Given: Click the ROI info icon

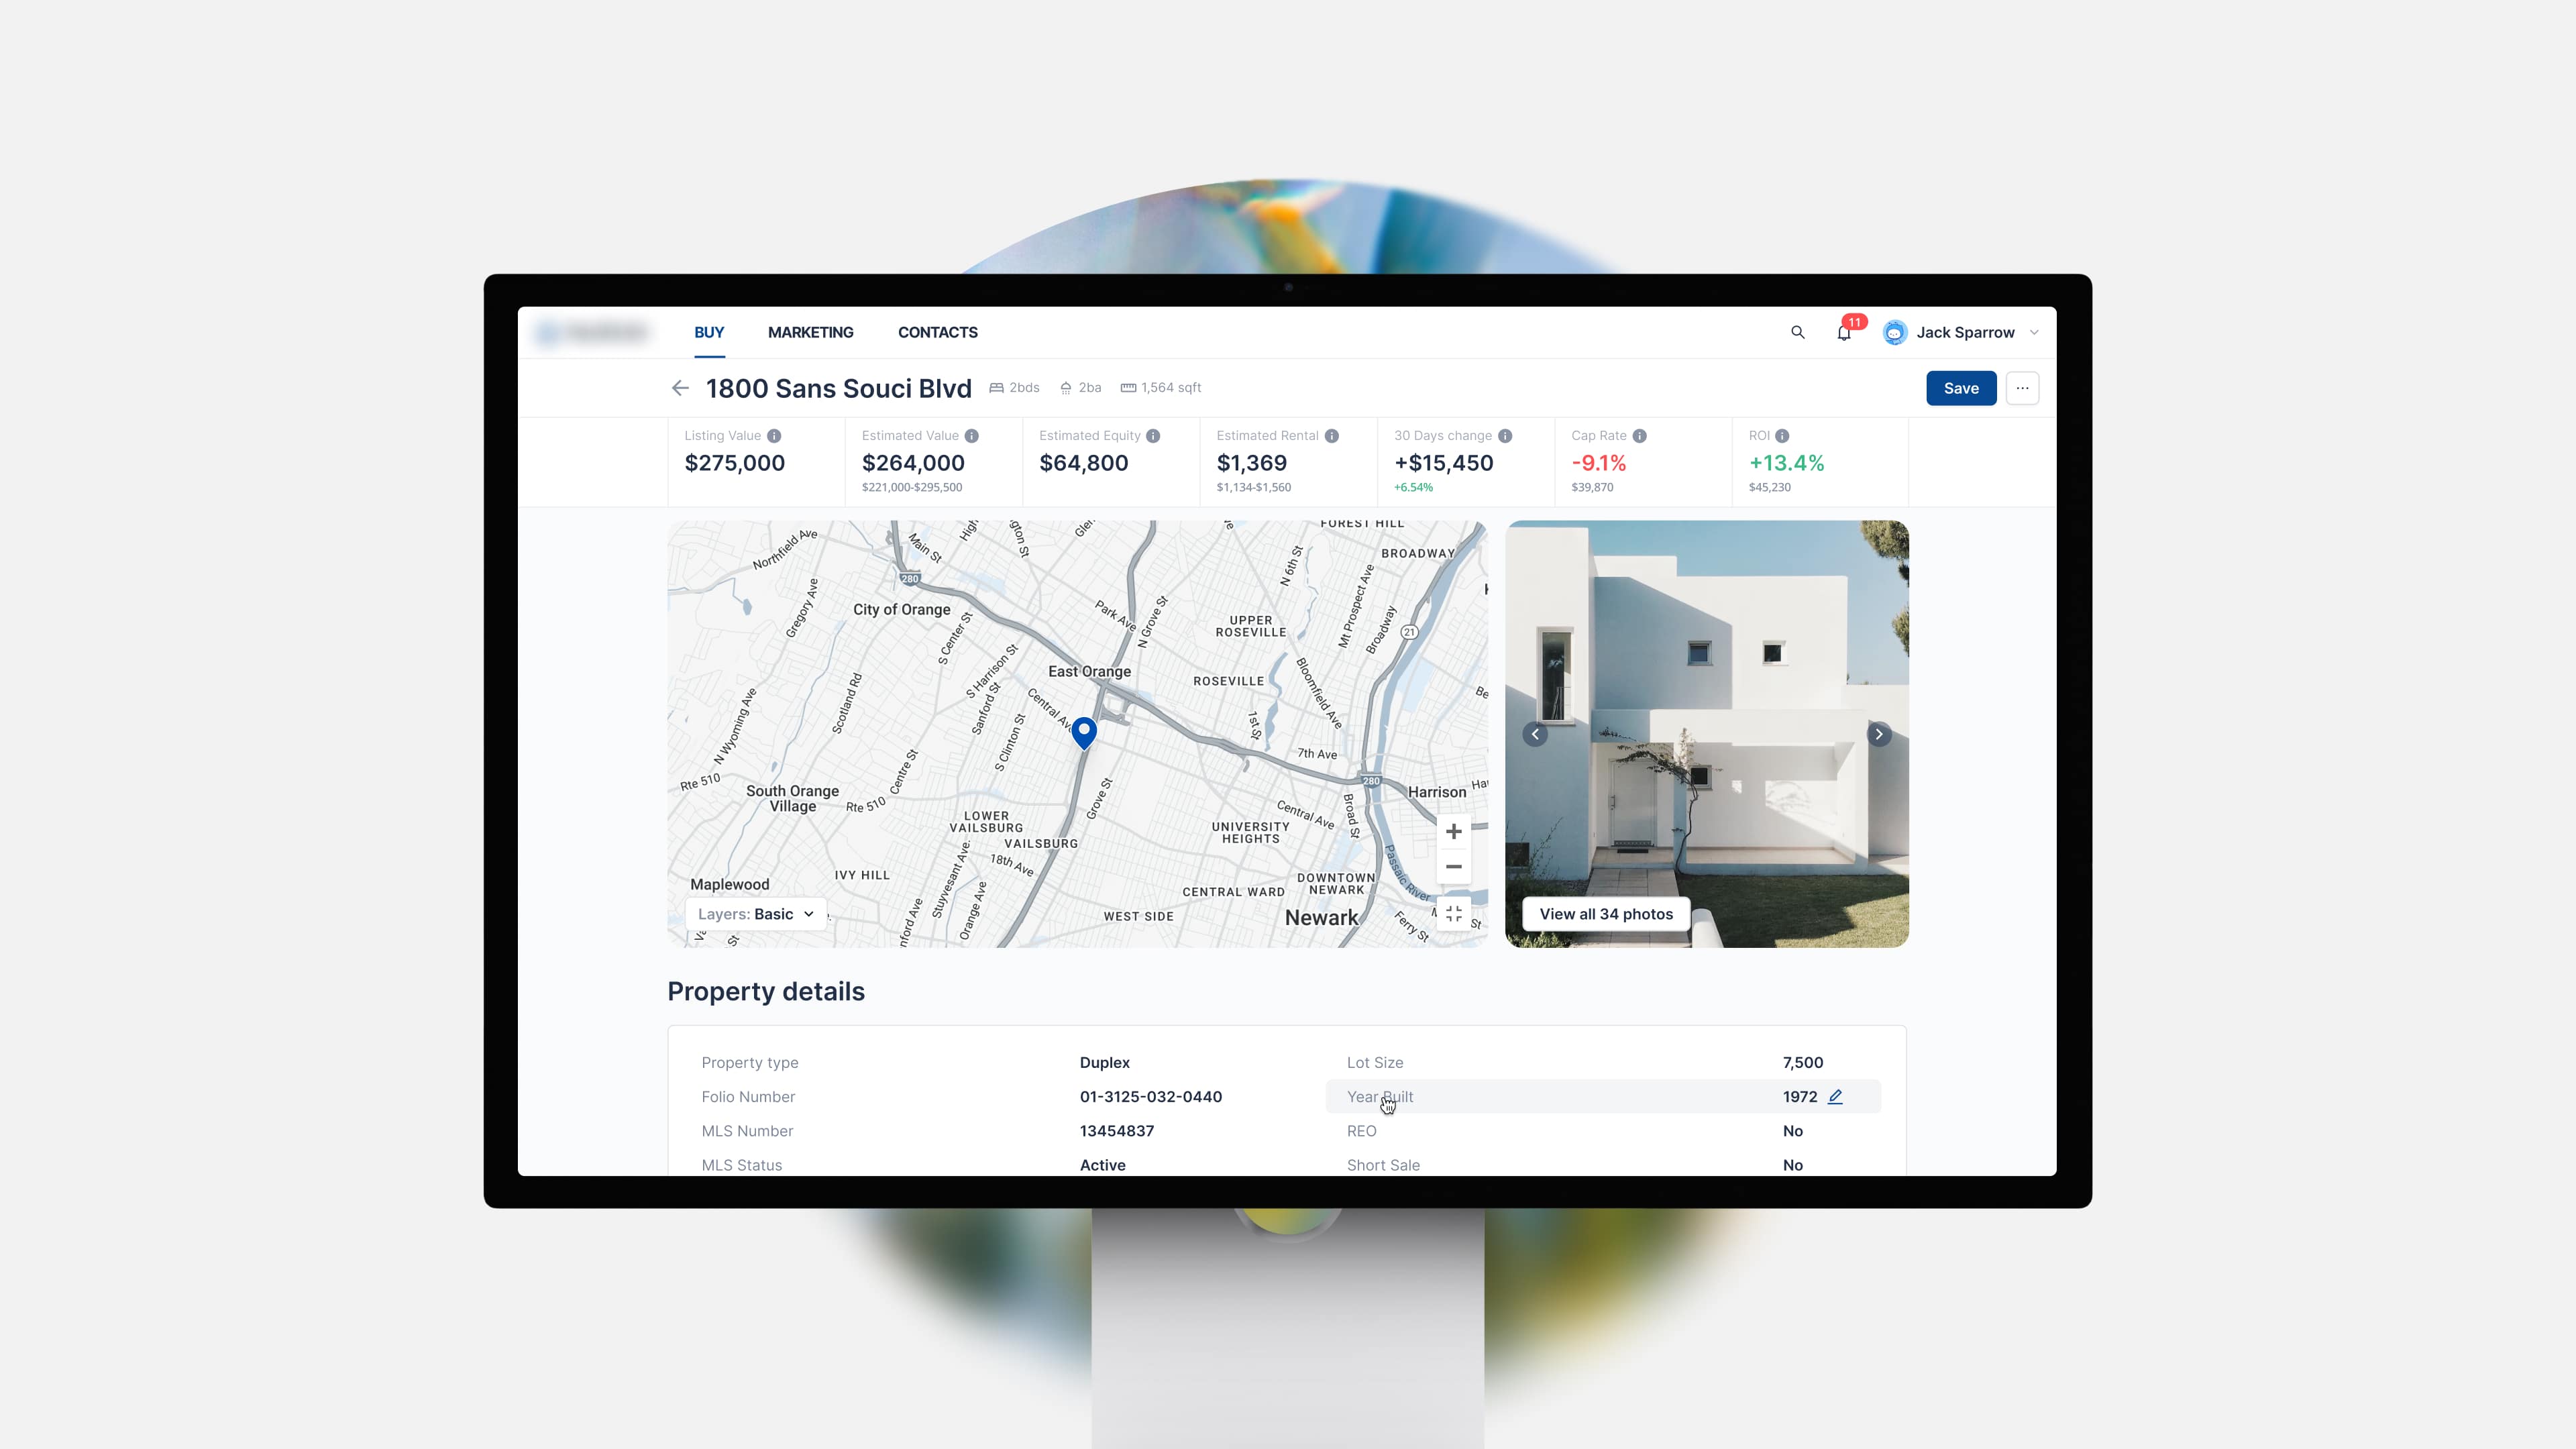Looking at the screenshot, I should 1782,436.
